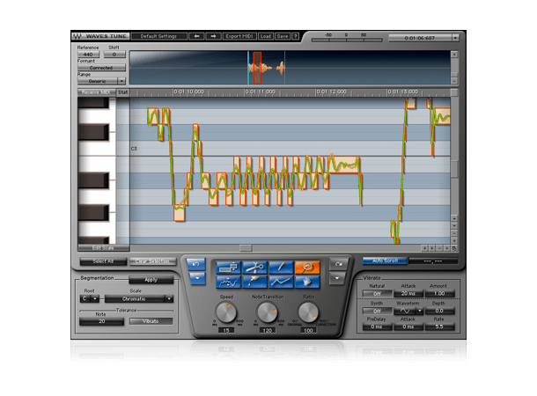537x396 pixels.
Task: Open Default Settings preset menu
Action: click(159, 36)
